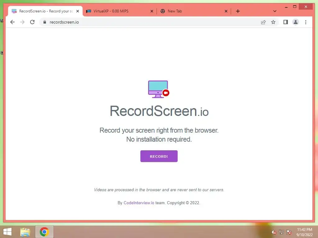The image size is (318, 238).
Task: Click the taskbar clock showing 11:42 PM
Action: point(304,232)
